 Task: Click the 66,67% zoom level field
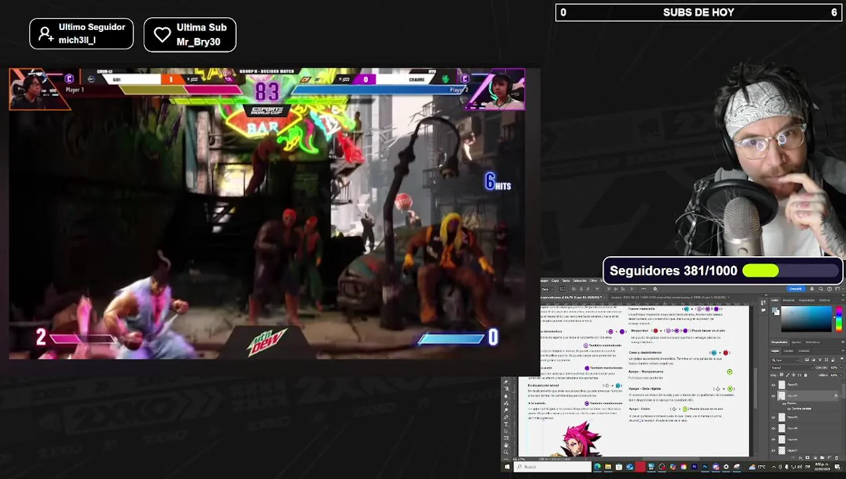519,459
